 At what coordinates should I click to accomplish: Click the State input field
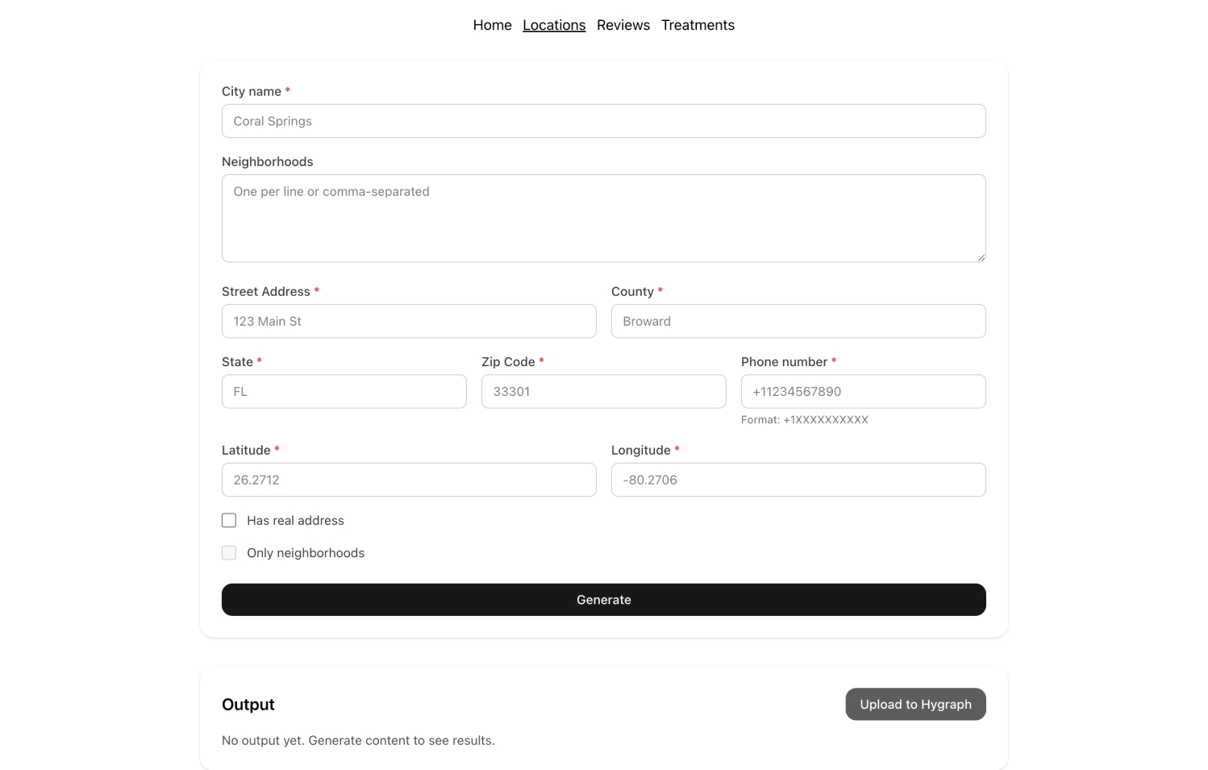(x=344, y=391)
